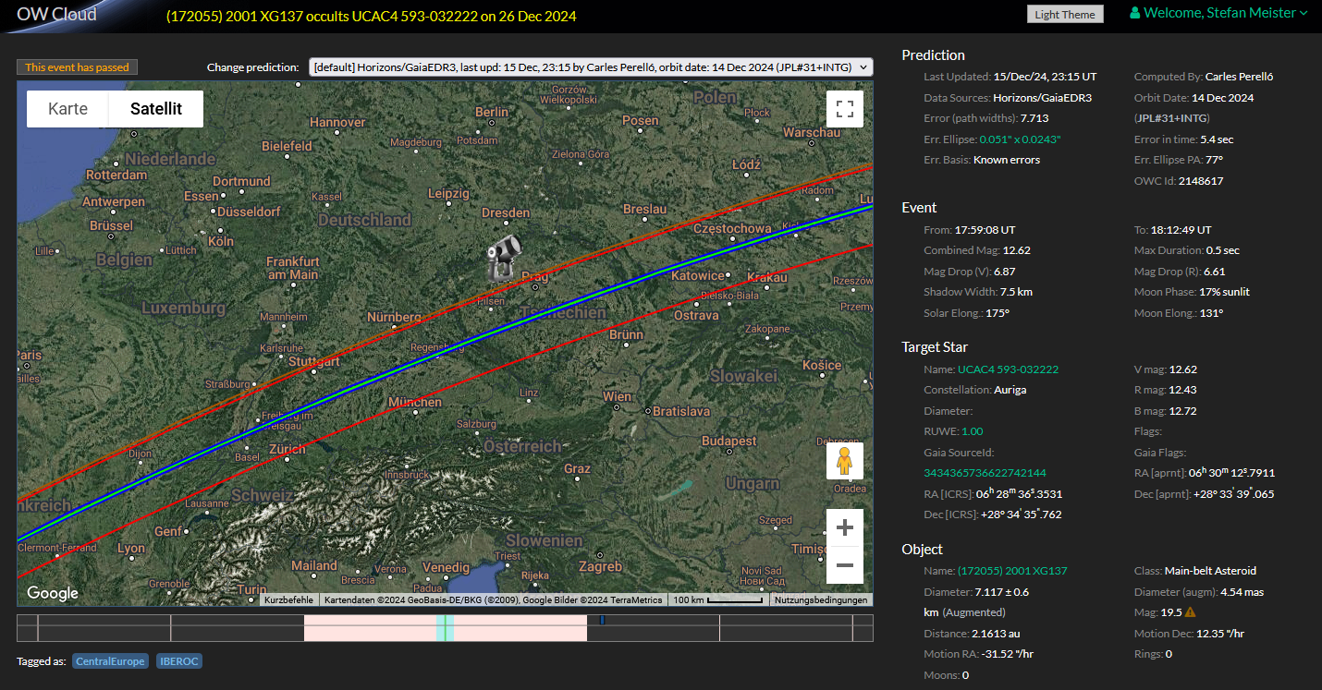Click the RUWE 1.00 value link
The height and width of the screenshot is (690, 1322).
pos(973,431)
